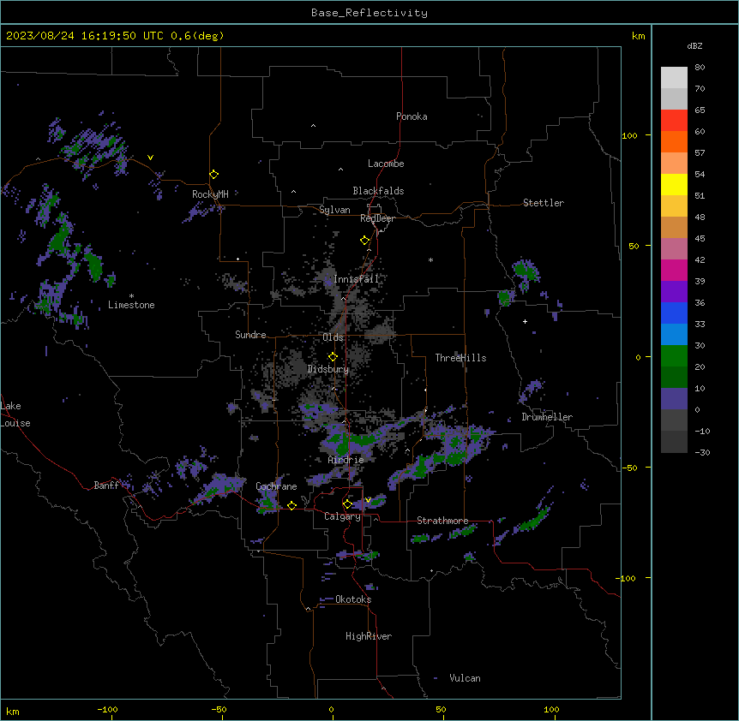Click the Cochrane label
The height and width of the screenshot is (721, 739).
click(x=276, y=486)
